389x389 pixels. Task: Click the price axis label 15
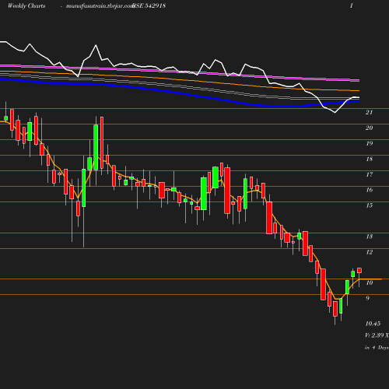pyautogui.click(x=370, y=205)
